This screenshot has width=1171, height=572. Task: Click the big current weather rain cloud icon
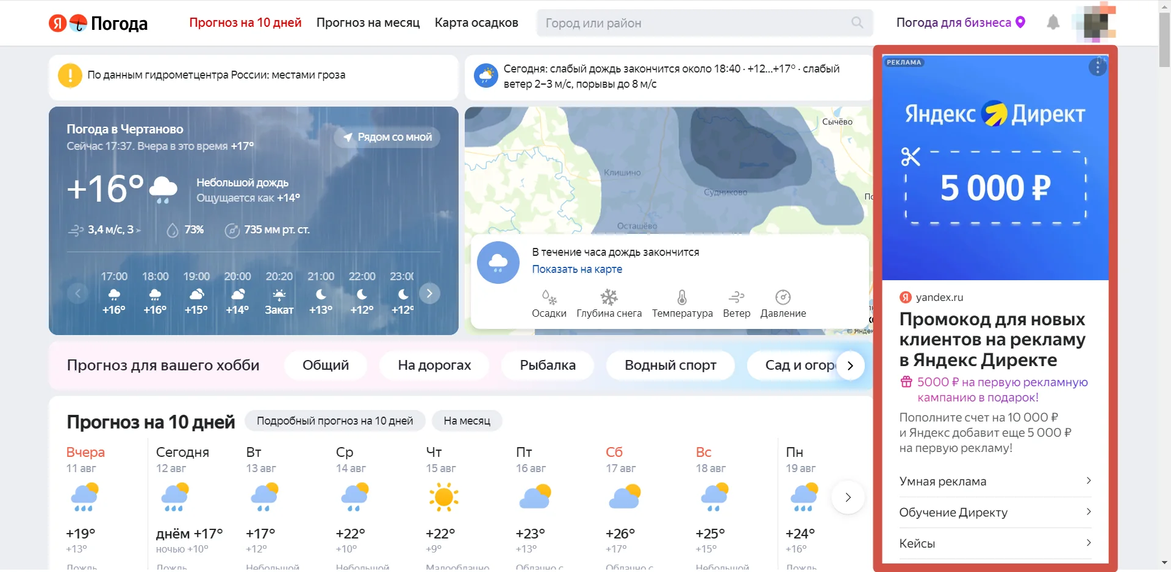pos(163,189)
